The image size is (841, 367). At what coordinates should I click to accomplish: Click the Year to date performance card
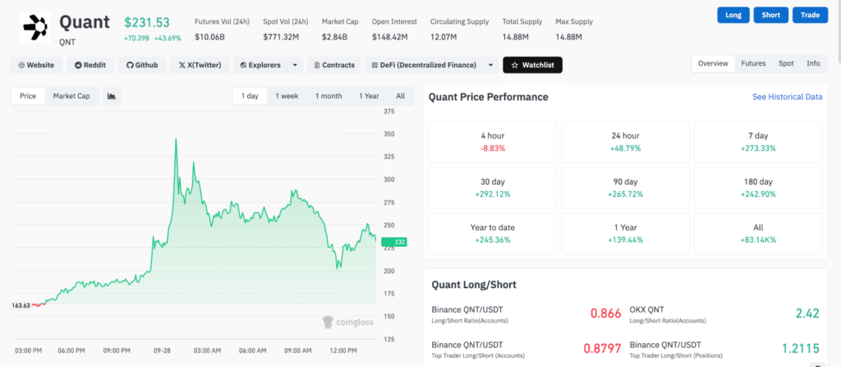[x=493, y=233]
